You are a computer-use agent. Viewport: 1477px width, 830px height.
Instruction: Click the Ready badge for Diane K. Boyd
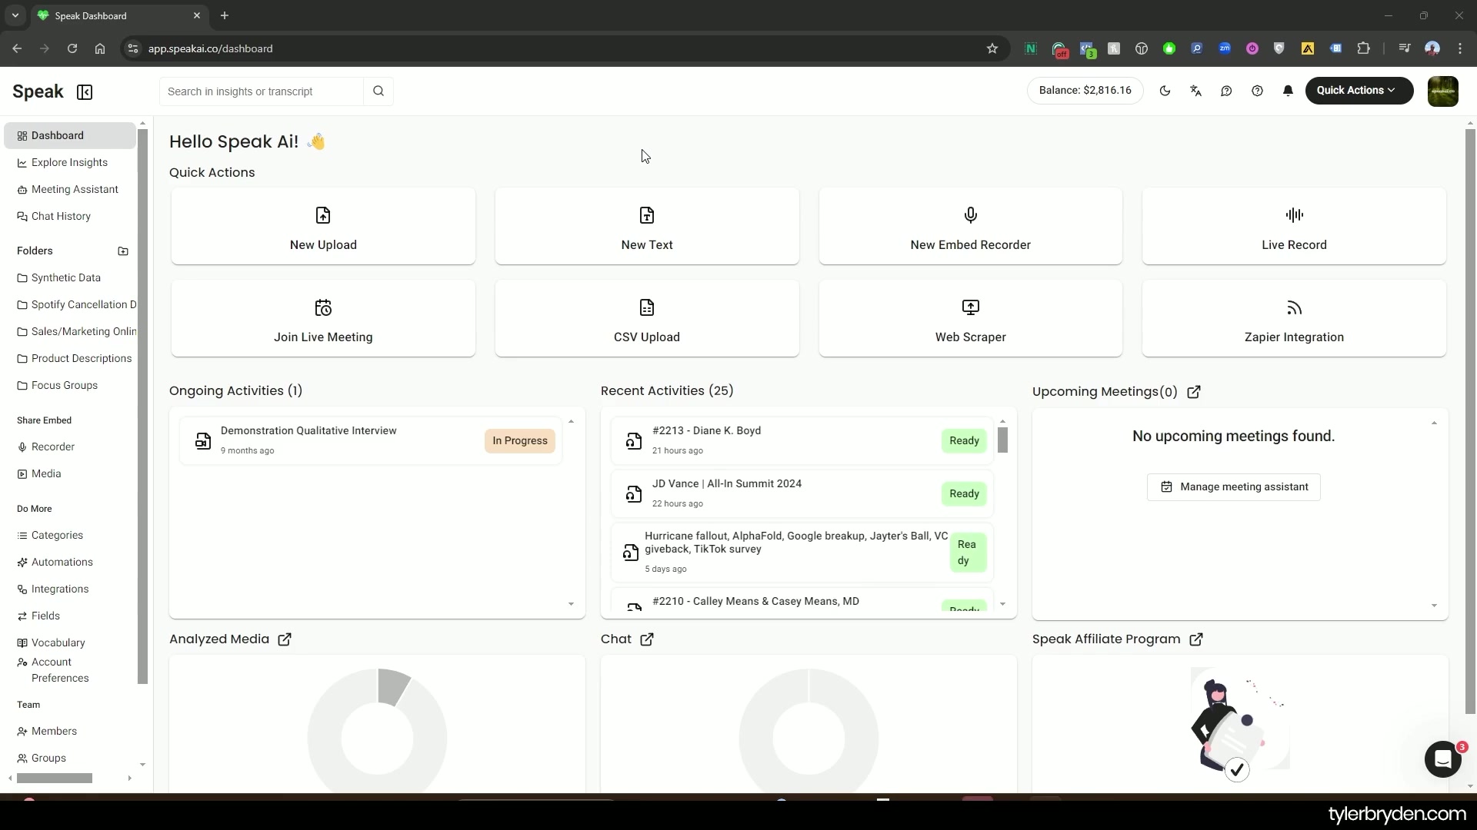[x=964, y=440]
